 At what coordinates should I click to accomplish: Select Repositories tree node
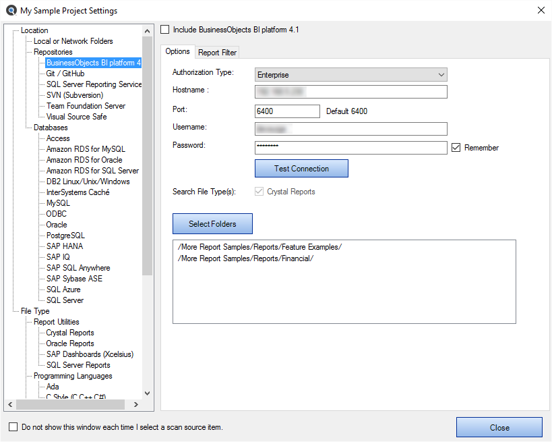click(x=53, y=52)
